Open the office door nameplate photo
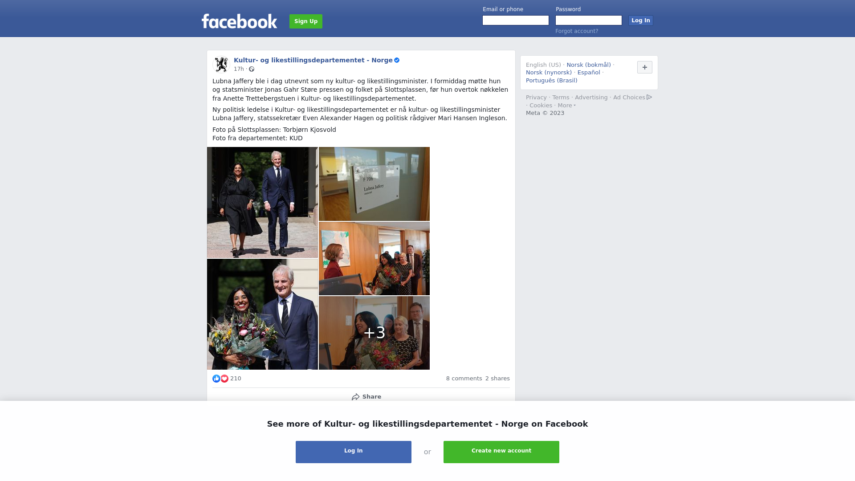This screenshot has width=855, height=481. coord(374,184)
